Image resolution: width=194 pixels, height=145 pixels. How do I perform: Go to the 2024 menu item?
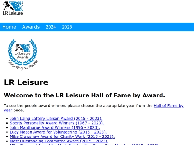pos(51,27)
